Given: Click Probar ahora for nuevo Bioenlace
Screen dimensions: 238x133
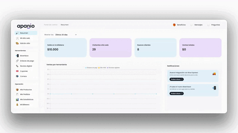Looking at the screenshot, I should point(177,94).
